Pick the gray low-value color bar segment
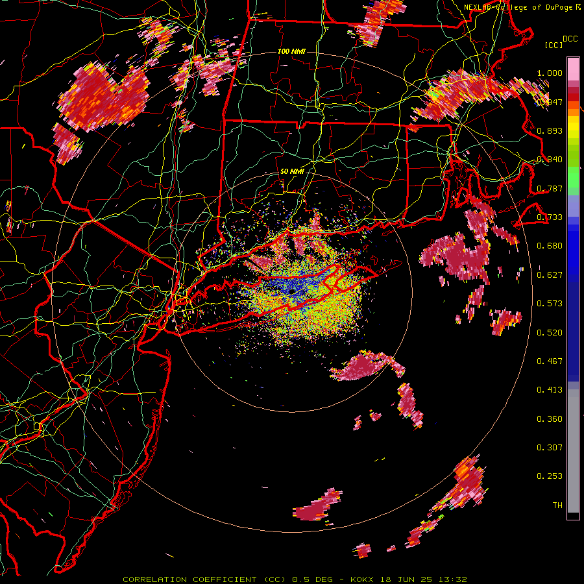The image size is (584, 584). pyautogui.click(x=573, y=451)
